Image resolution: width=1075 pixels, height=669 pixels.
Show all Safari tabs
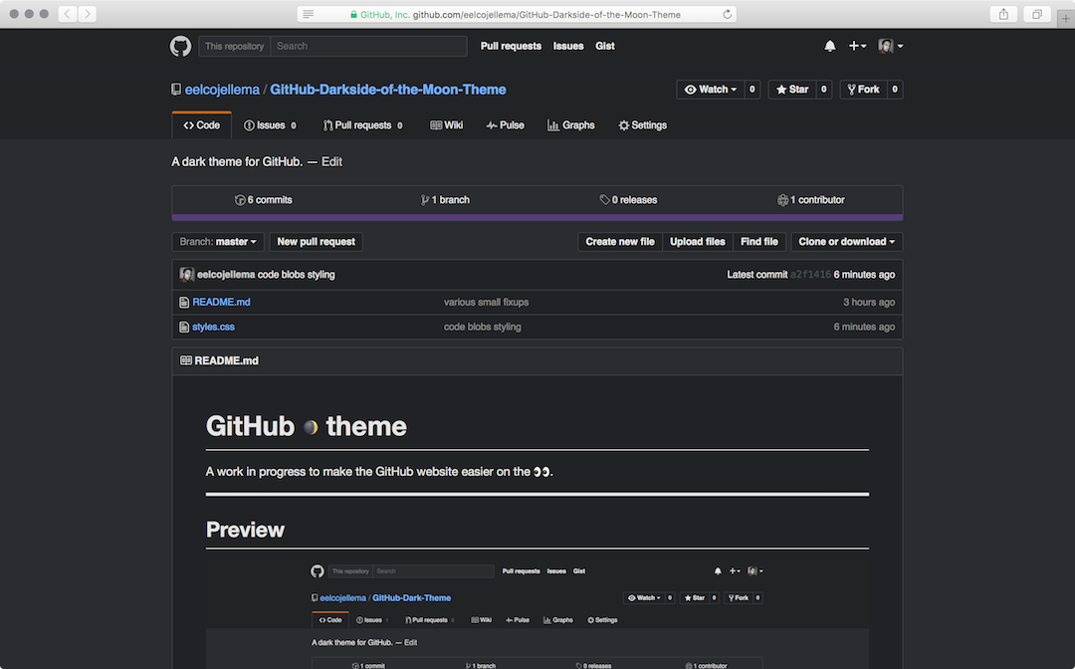(1037, 14)
